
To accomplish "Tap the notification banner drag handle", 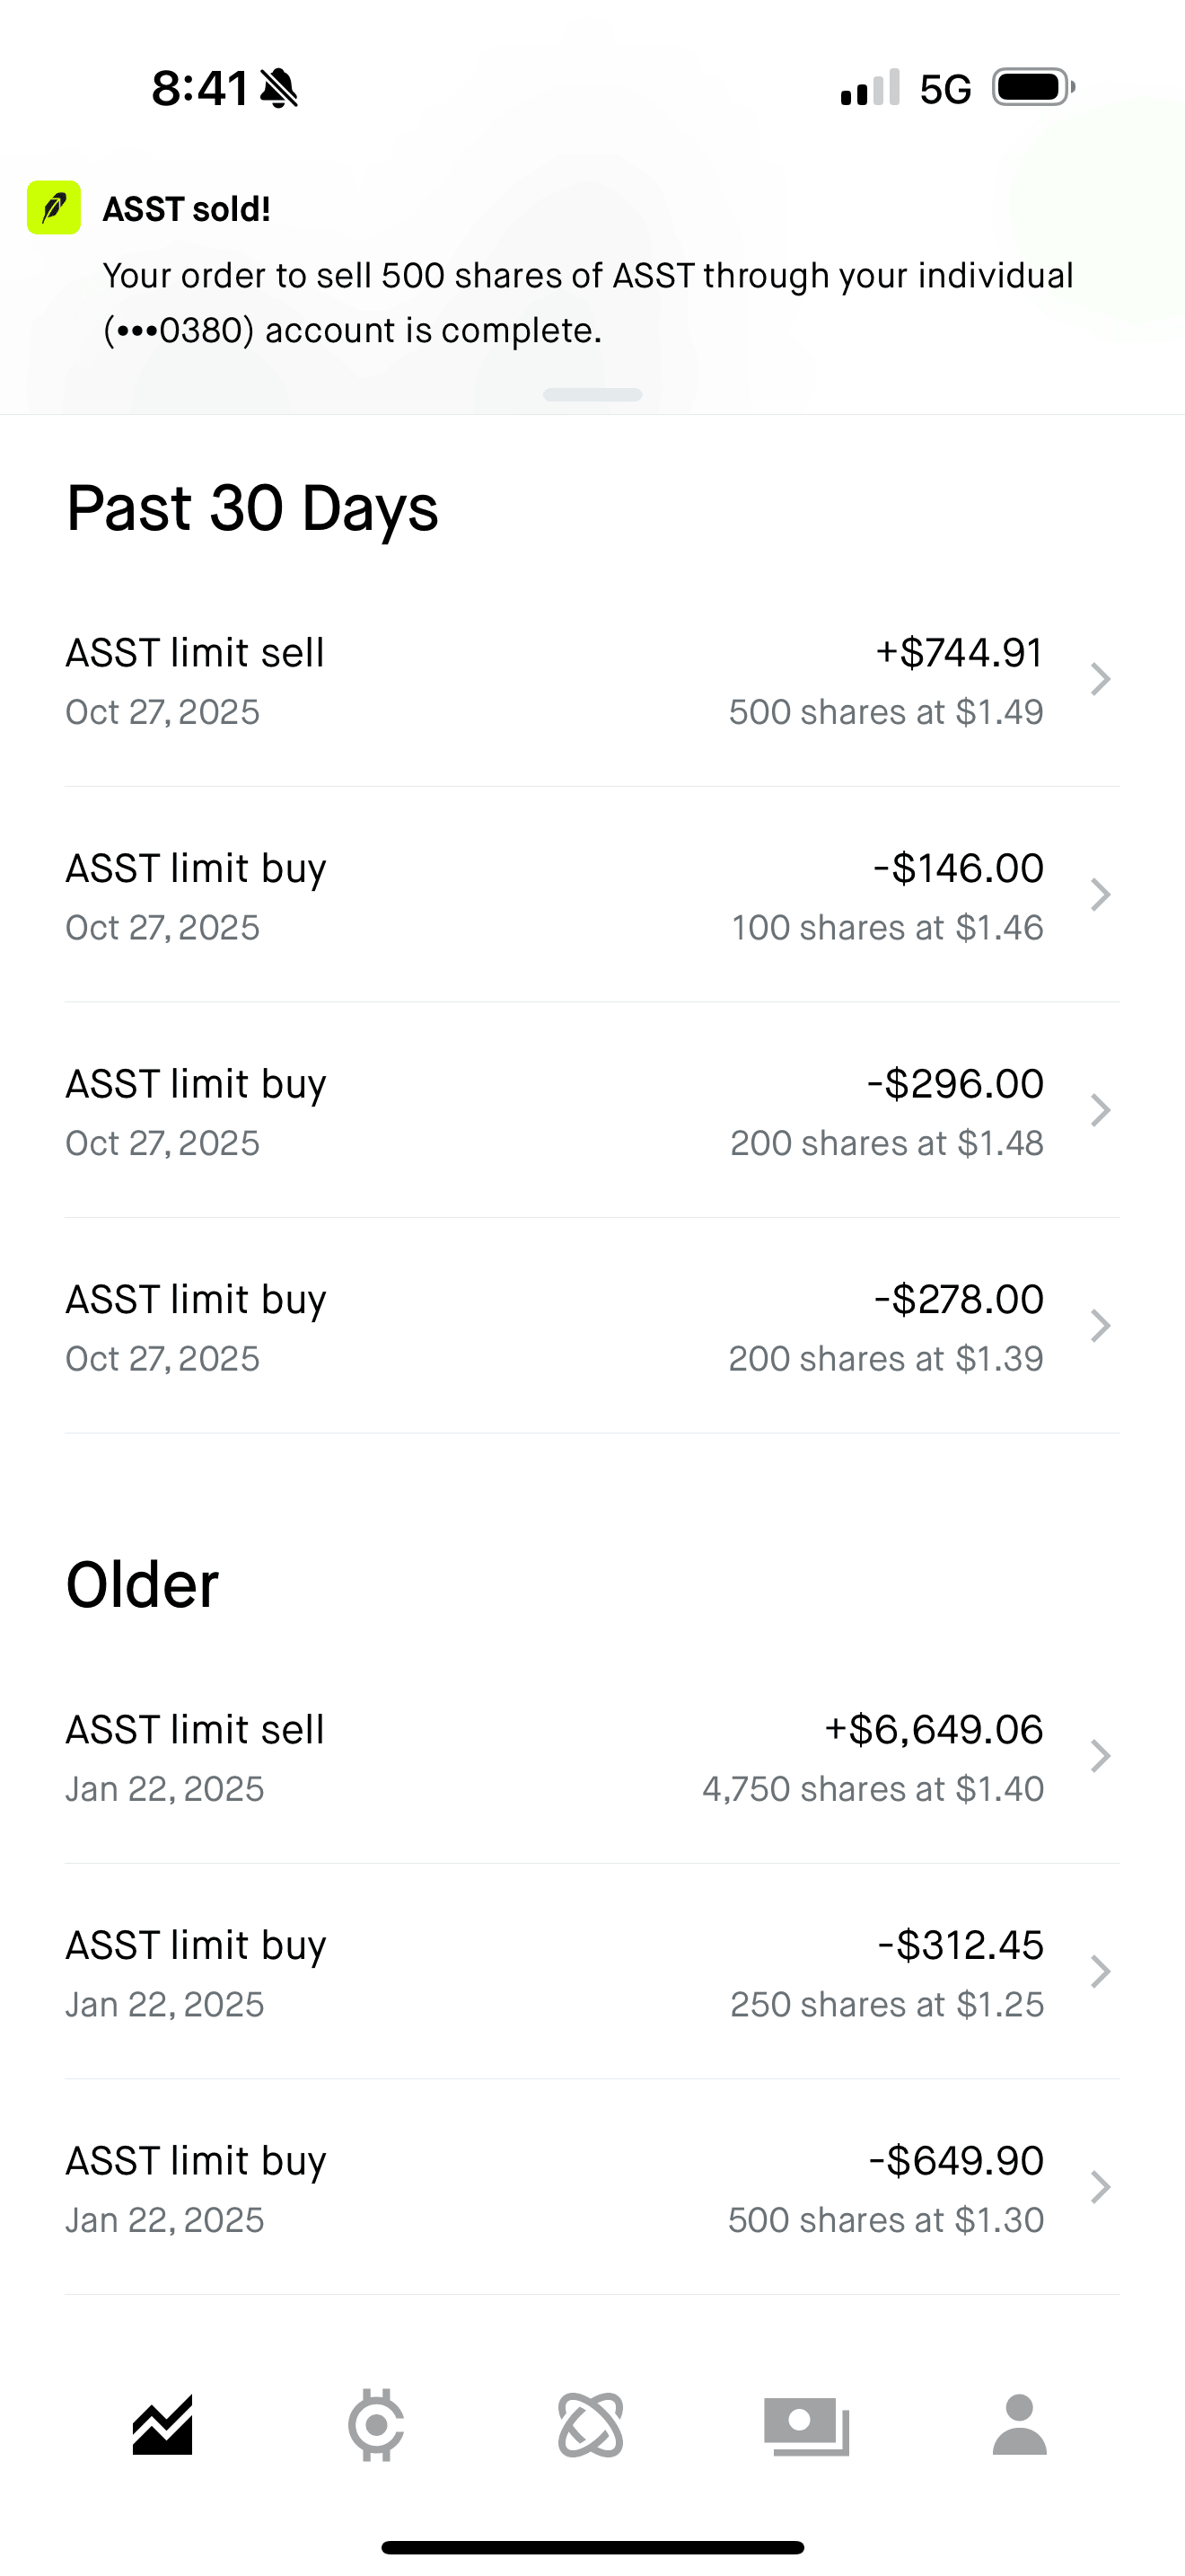I will click(592, 395).
